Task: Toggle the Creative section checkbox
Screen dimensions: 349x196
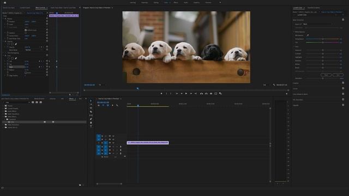Action: tap(343, 83)
